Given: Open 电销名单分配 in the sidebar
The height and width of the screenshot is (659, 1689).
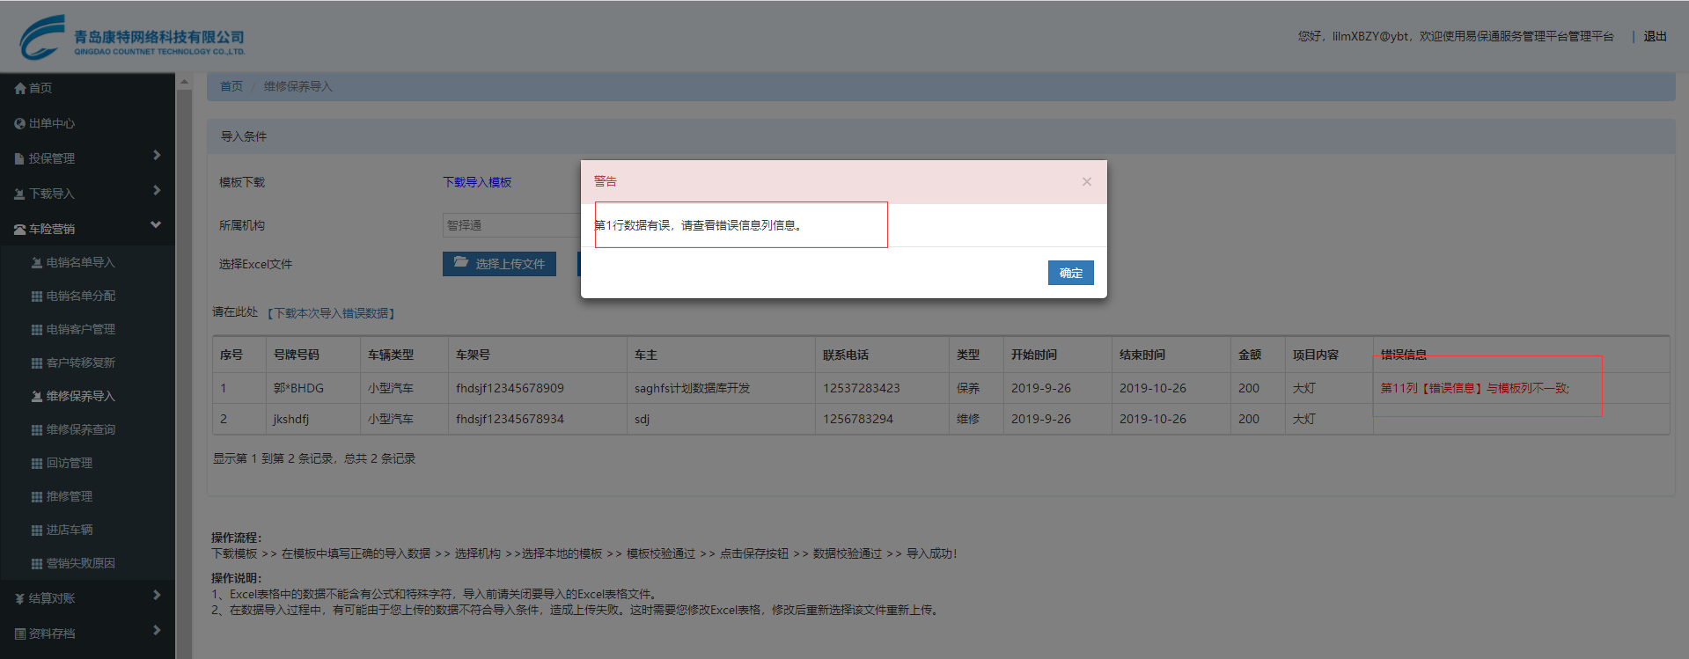Looking at the screenshot, I should pos(80,296).
